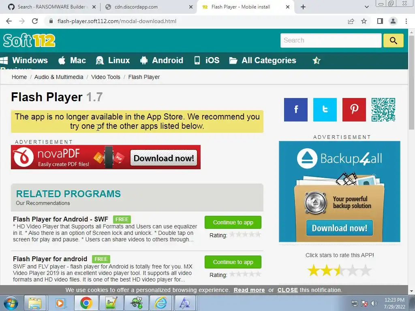Go to Home breadcrumb link

(19, 77)
